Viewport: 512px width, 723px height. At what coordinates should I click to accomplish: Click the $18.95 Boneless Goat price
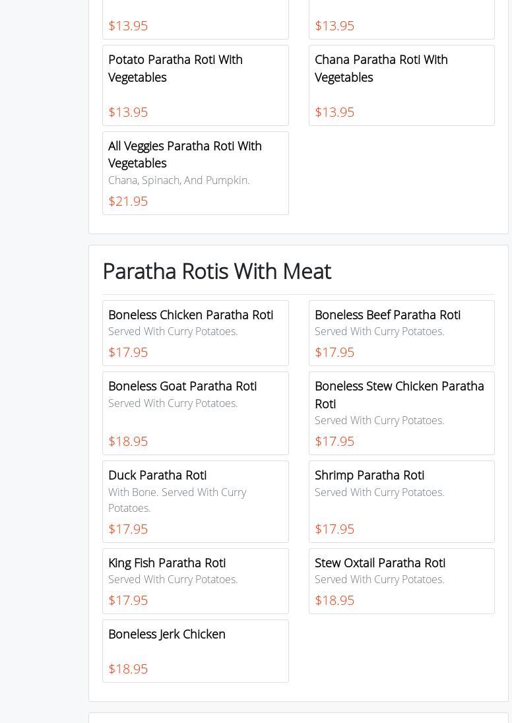(x=128, y=441)
